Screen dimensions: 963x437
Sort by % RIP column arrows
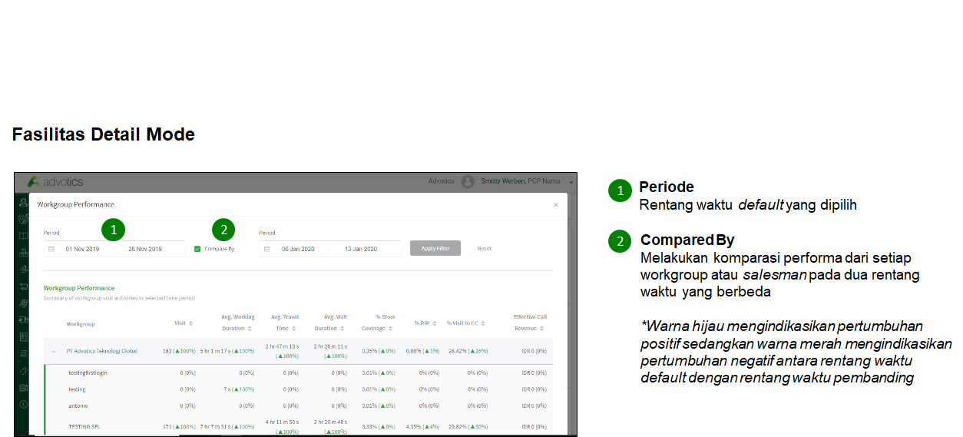[435, 323]
